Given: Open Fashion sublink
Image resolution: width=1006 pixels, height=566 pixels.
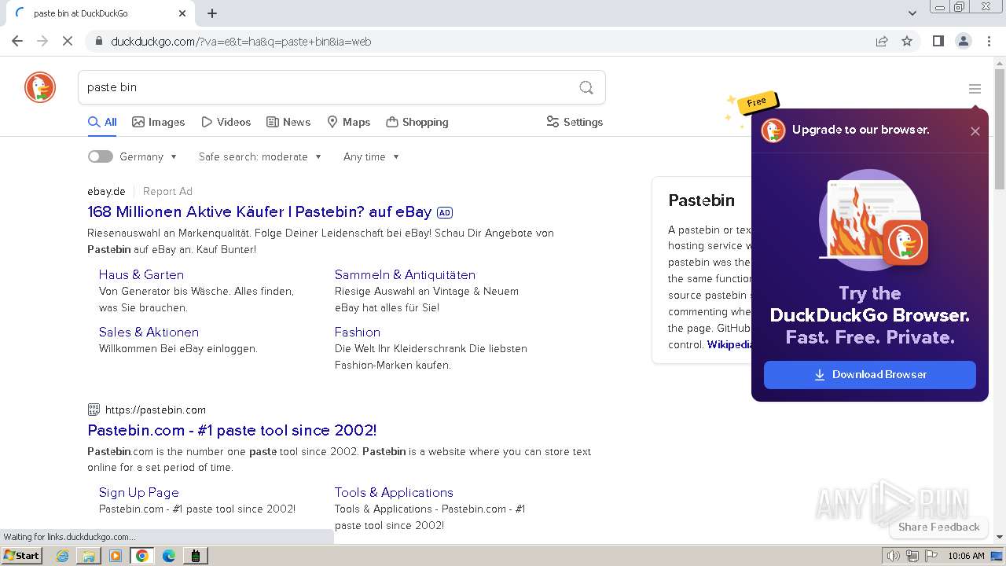Looking at the screenshot, I should (358, 332).
